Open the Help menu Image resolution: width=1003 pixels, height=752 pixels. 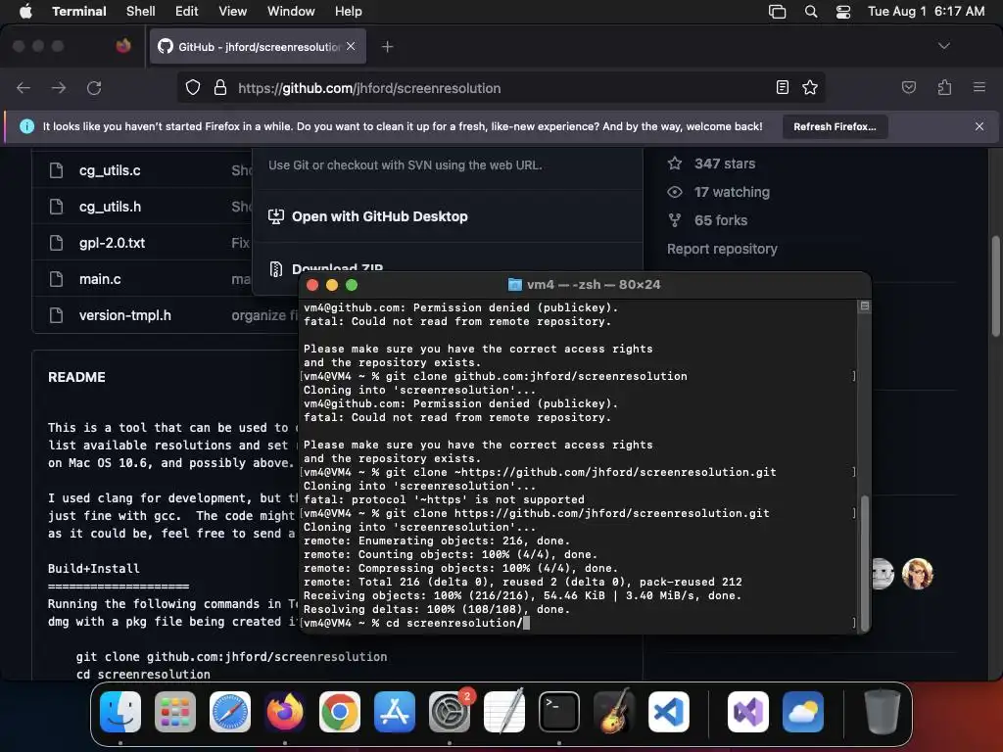point(349,12)
